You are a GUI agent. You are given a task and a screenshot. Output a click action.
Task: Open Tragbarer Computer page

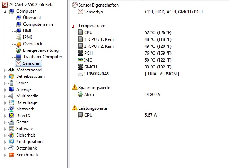43,57
